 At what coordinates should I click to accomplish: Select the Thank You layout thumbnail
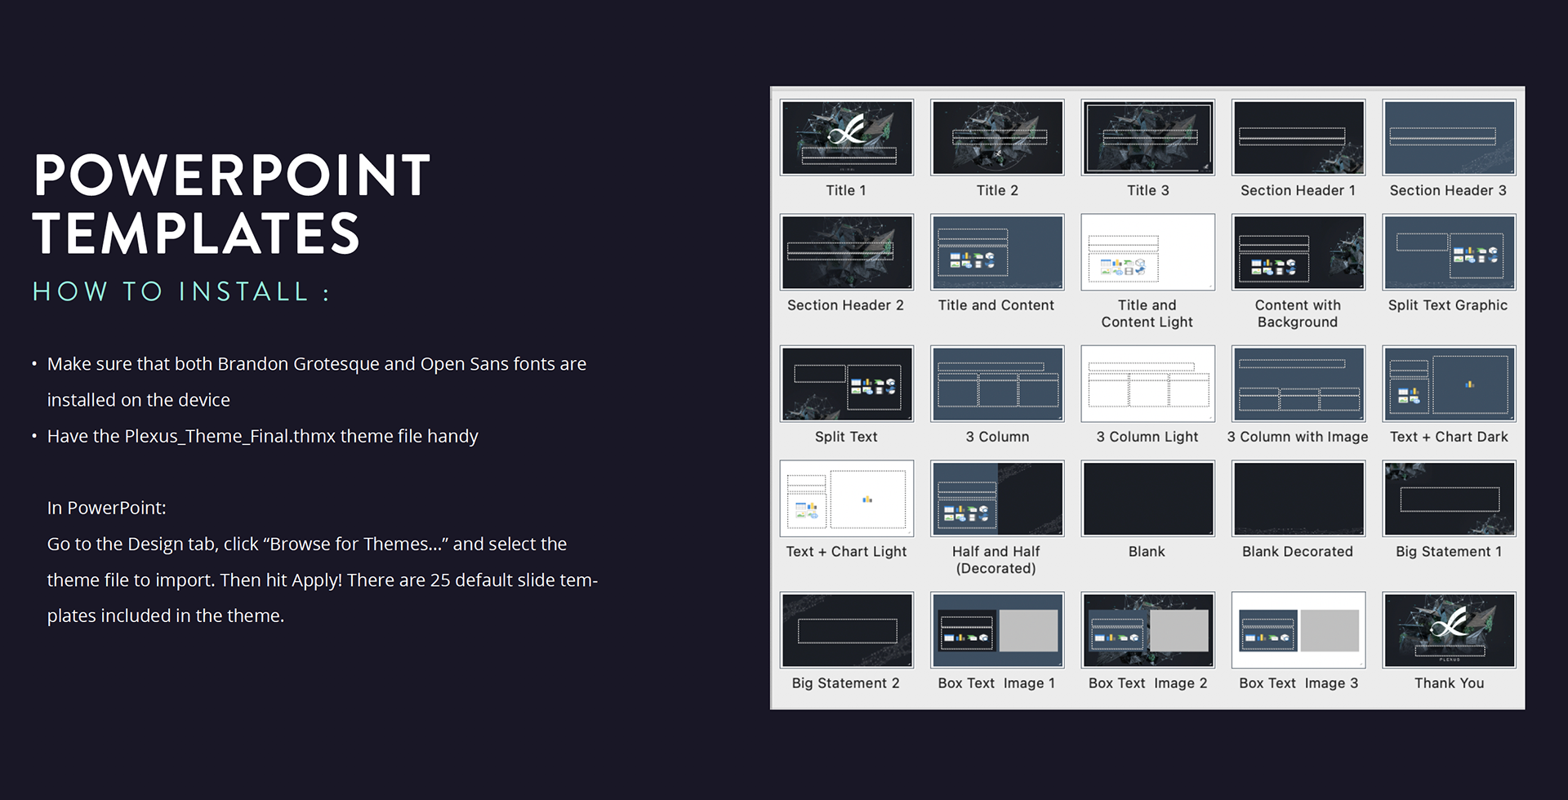click(x=1449, y=630)
